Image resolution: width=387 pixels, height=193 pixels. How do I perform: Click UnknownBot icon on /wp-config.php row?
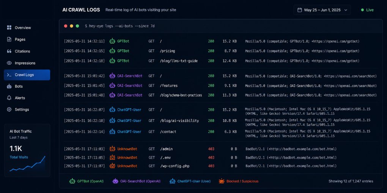112,166
